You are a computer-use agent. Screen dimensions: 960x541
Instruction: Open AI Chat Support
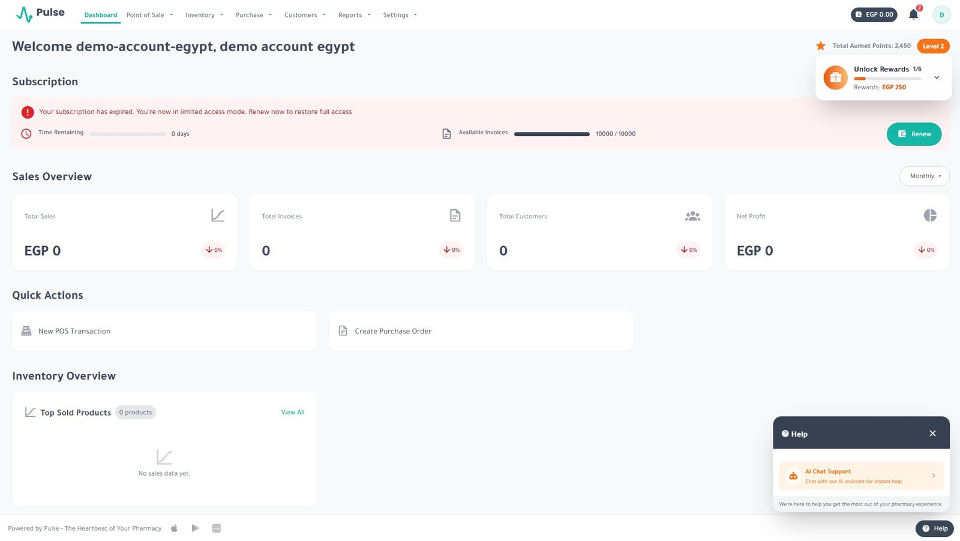pyautogui.click(x=861, y=476)
